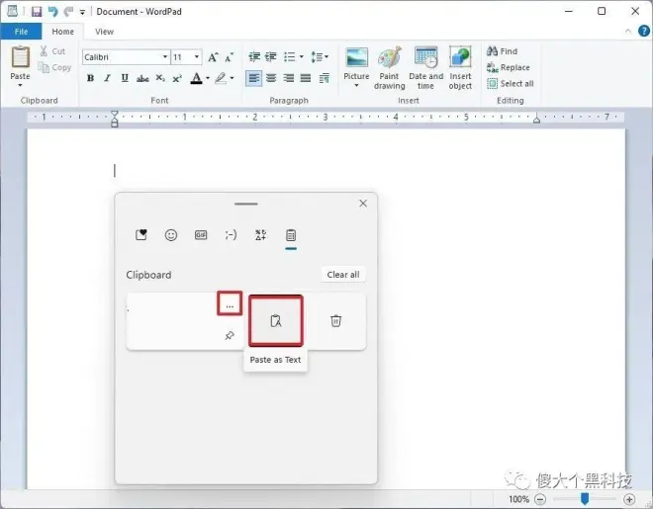Center align the text
The image size is (653, 509).
pyautogui.click(x=271, y=78)
